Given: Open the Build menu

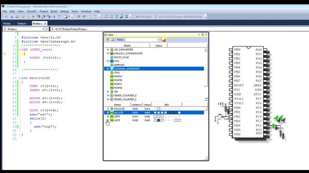Looking at the screenshot, I should (x=54, y=12).
